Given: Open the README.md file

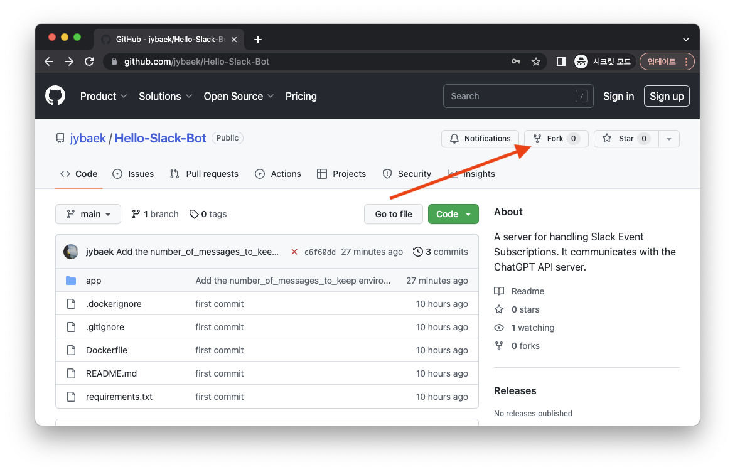Looking at the screenshot, I should point(112,373).
